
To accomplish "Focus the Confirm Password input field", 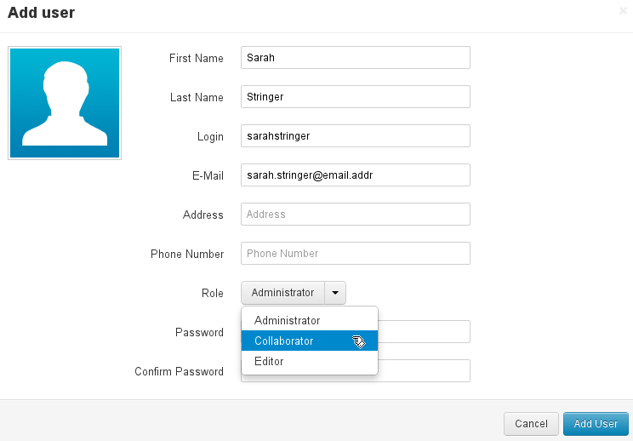I will pyautogui.click(x=424, y=371).
